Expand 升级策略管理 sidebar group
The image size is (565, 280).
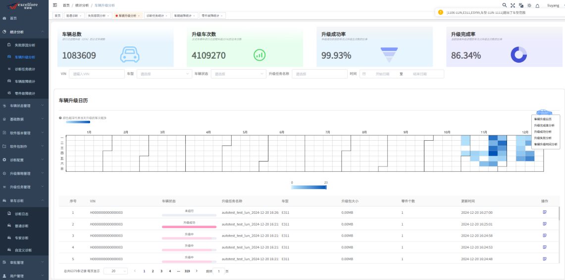[24, 173]
